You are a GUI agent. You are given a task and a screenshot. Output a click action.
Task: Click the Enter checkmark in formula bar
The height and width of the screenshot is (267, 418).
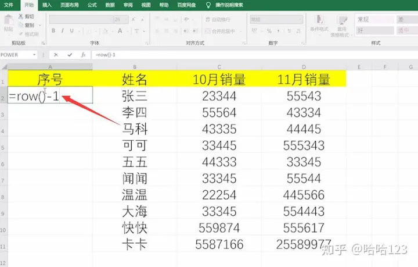(69, 55)
